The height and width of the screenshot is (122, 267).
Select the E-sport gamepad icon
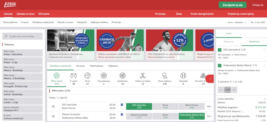click(74, 76)
